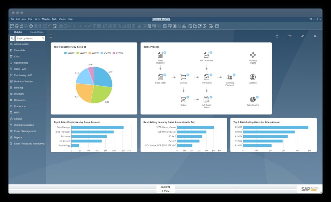Screen dimensions: 331x202
Task: Switch to the Drag & Relate tab
Action: coord(37,32)
